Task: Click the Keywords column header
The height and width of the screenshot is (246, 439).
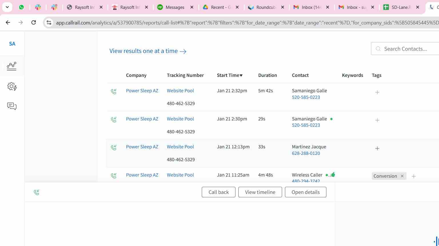Action: [x=352, y=75]
